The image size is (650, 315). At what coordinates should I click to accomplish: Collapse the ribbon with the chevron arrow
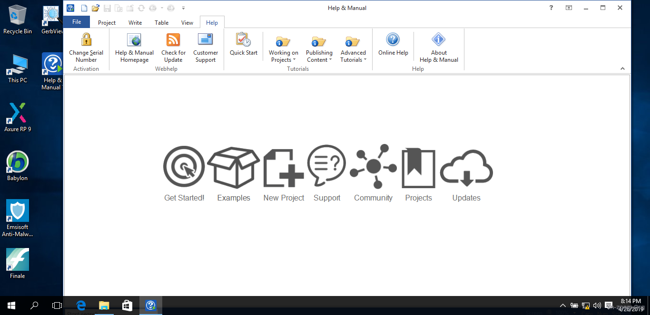(x=622, y=69)
